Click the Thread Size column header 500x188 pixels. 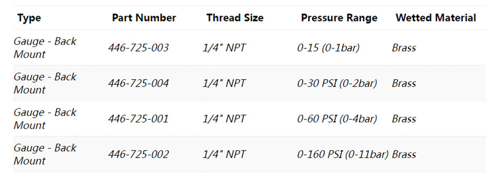pyautogui.click(x=235, y=18)
